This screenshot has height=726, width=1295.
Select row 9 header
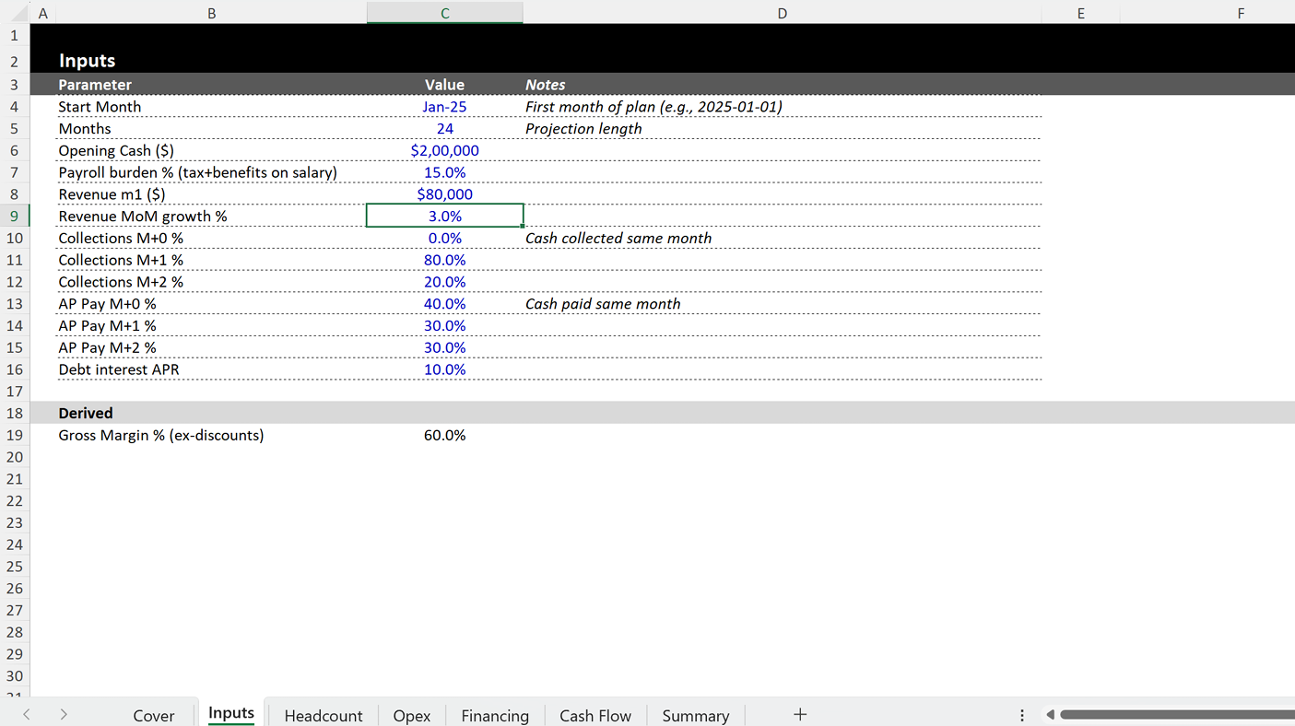tap(15, 216)
